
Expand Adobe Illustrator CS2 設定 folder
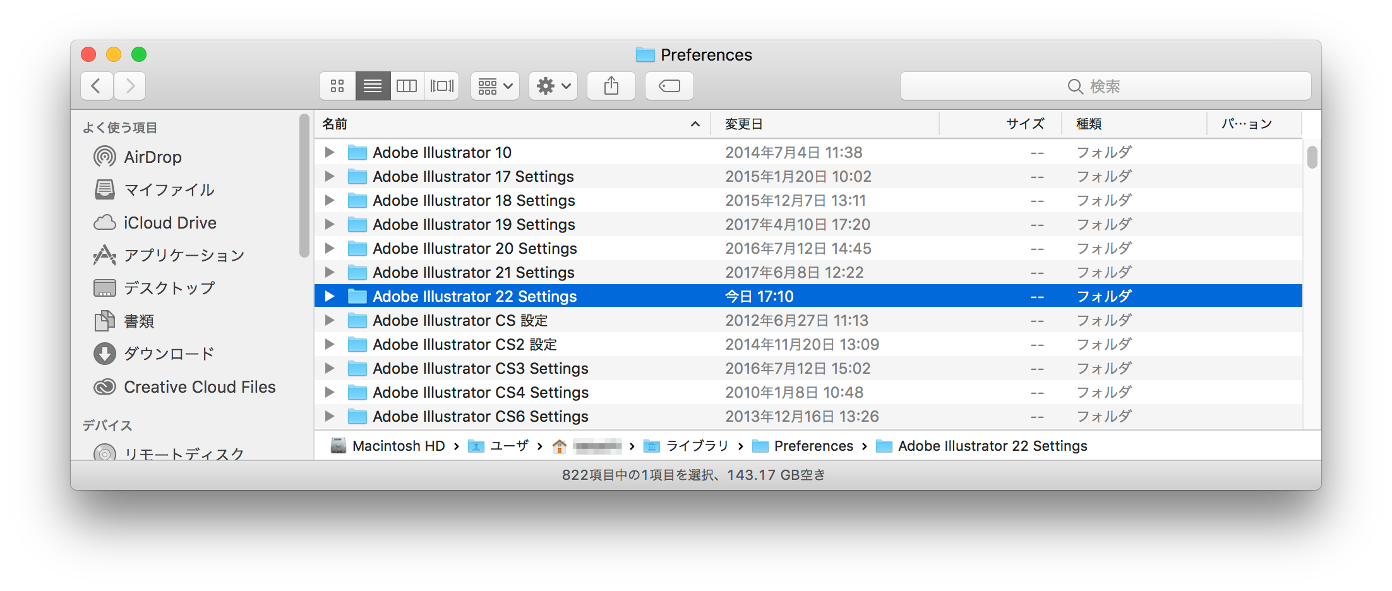329,344
